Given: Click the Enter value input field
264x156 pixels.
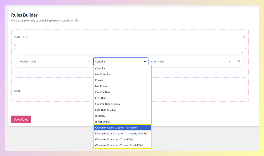Looking at the screenshot, I should tap(186, 61).
